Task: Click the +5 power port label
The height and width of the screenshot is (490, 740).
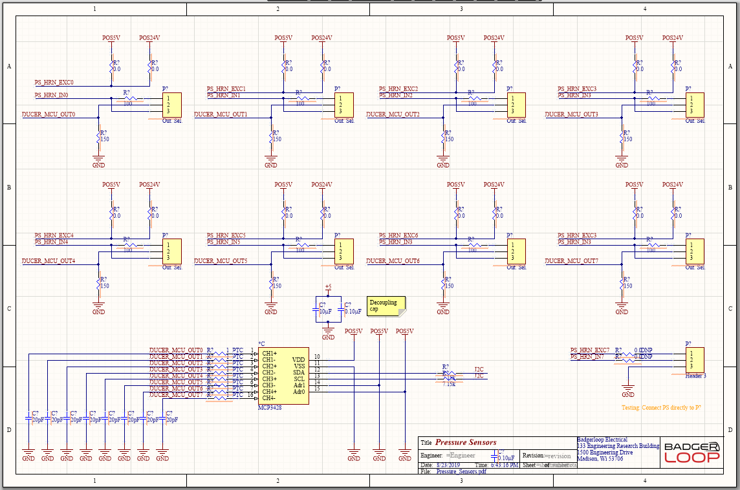Action: tap(328, 287)
